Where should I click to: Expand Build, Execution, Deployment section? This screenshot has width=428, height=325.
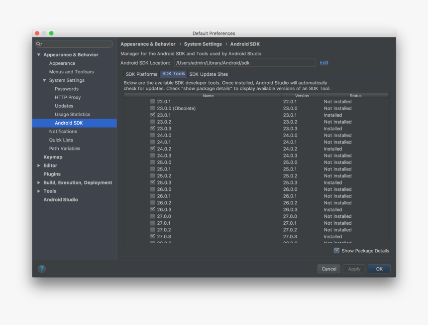39,182
